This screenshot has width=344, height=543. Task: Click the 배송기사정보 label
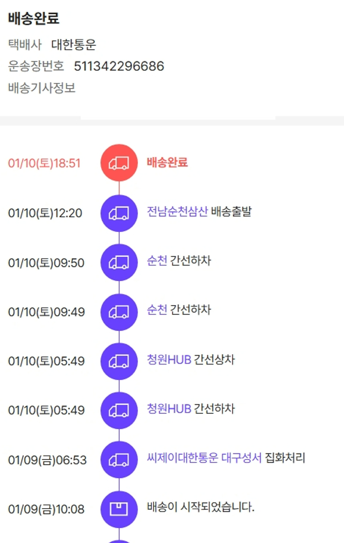[x=42, y=88]
